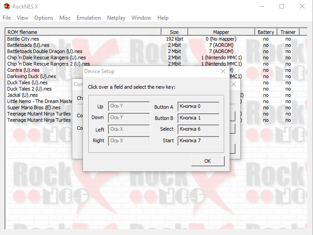313x235 pixels.
Task: Select the Select key field
Action: pos(198,129)
